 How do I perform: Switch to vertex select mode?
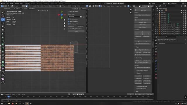pyautogui.click(x=23, y=6)
